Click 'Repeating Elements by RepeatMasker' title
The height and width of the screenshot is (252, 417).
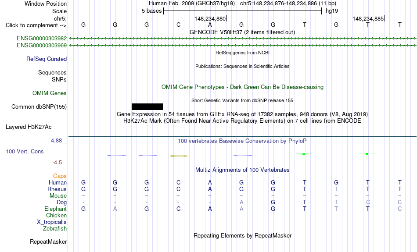(x=243, y=235)
